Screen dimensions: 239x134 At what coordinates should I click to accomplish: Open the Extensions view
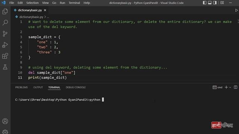(x=5, y=56)
